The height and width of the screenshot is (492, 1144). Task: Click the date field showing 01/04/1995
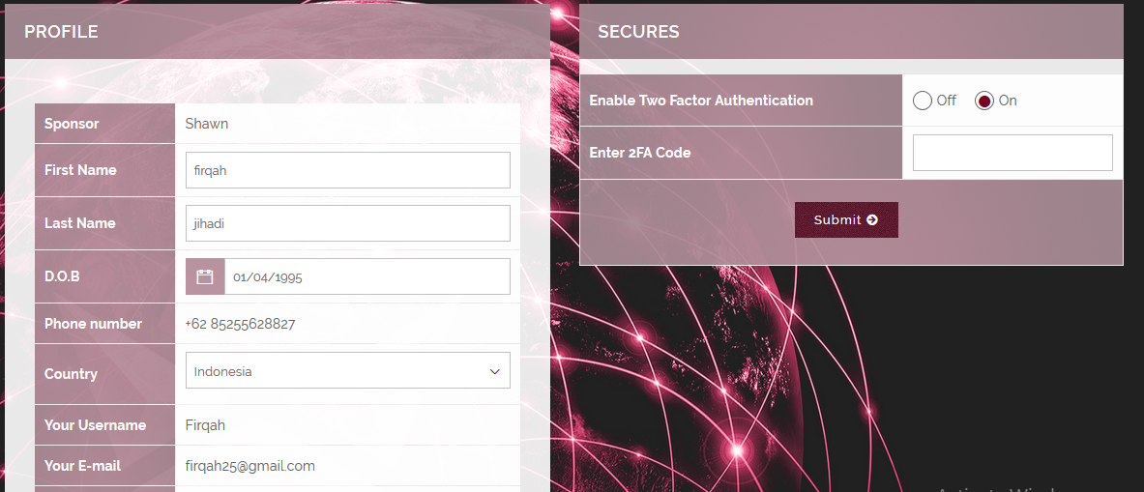367,277
